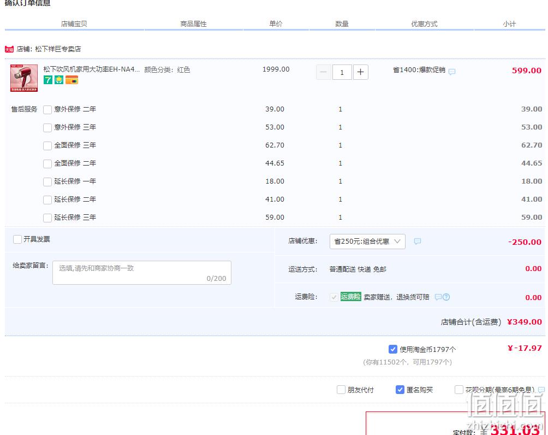Click the greyed 运费险 checkbox

coord(333,297)
